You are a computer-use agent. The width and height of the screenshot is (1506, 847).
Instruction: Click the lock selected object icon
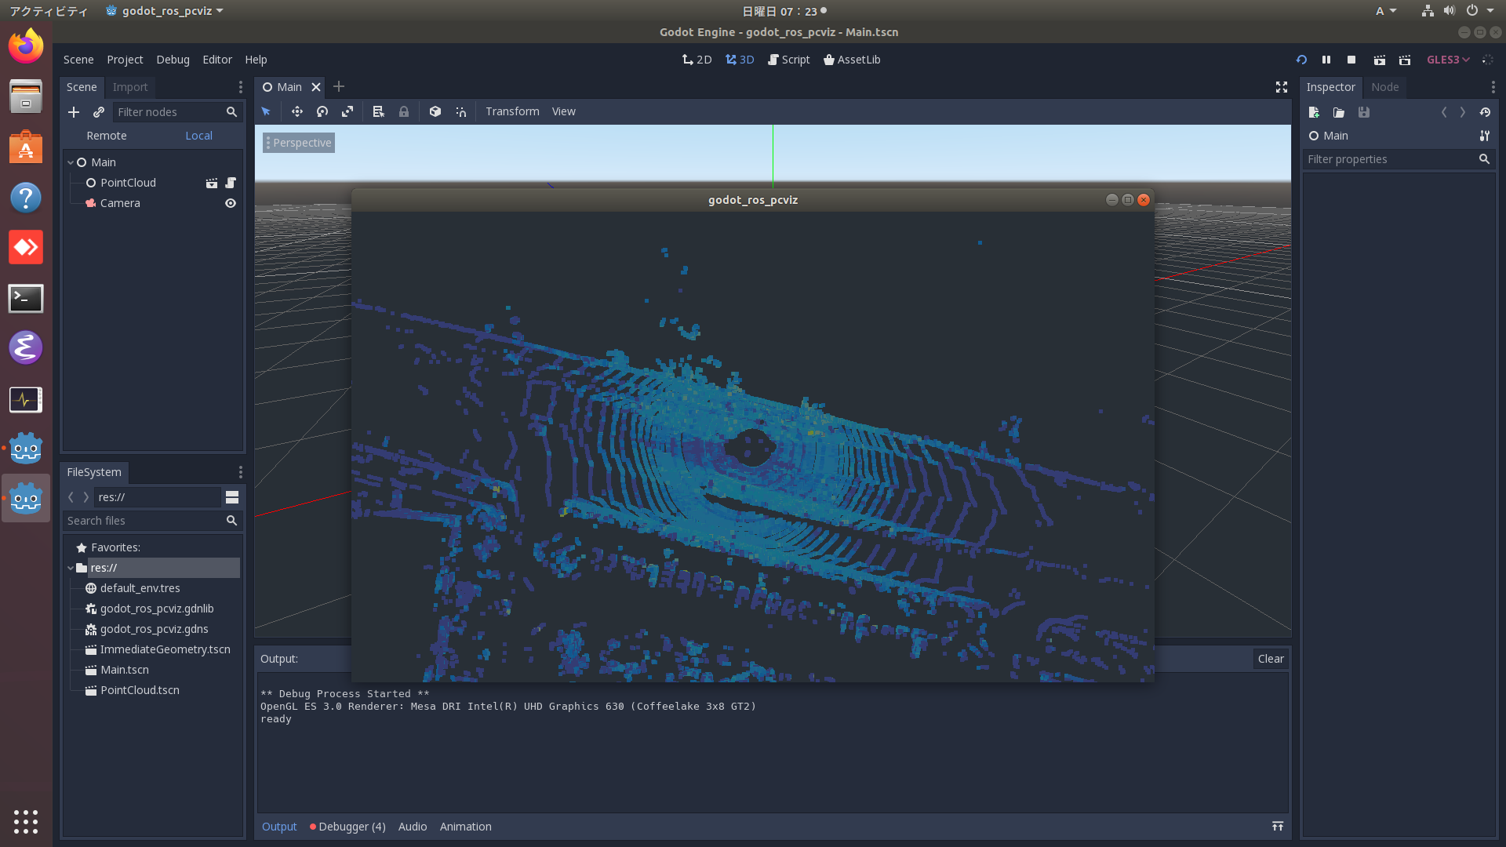coord(404,111)
